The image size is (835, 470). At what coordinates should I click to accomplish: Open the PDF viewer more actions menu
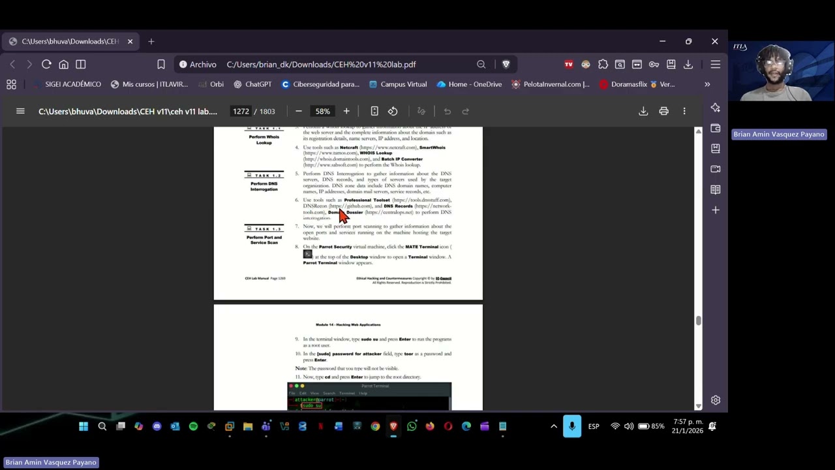(x=684, y=112)
